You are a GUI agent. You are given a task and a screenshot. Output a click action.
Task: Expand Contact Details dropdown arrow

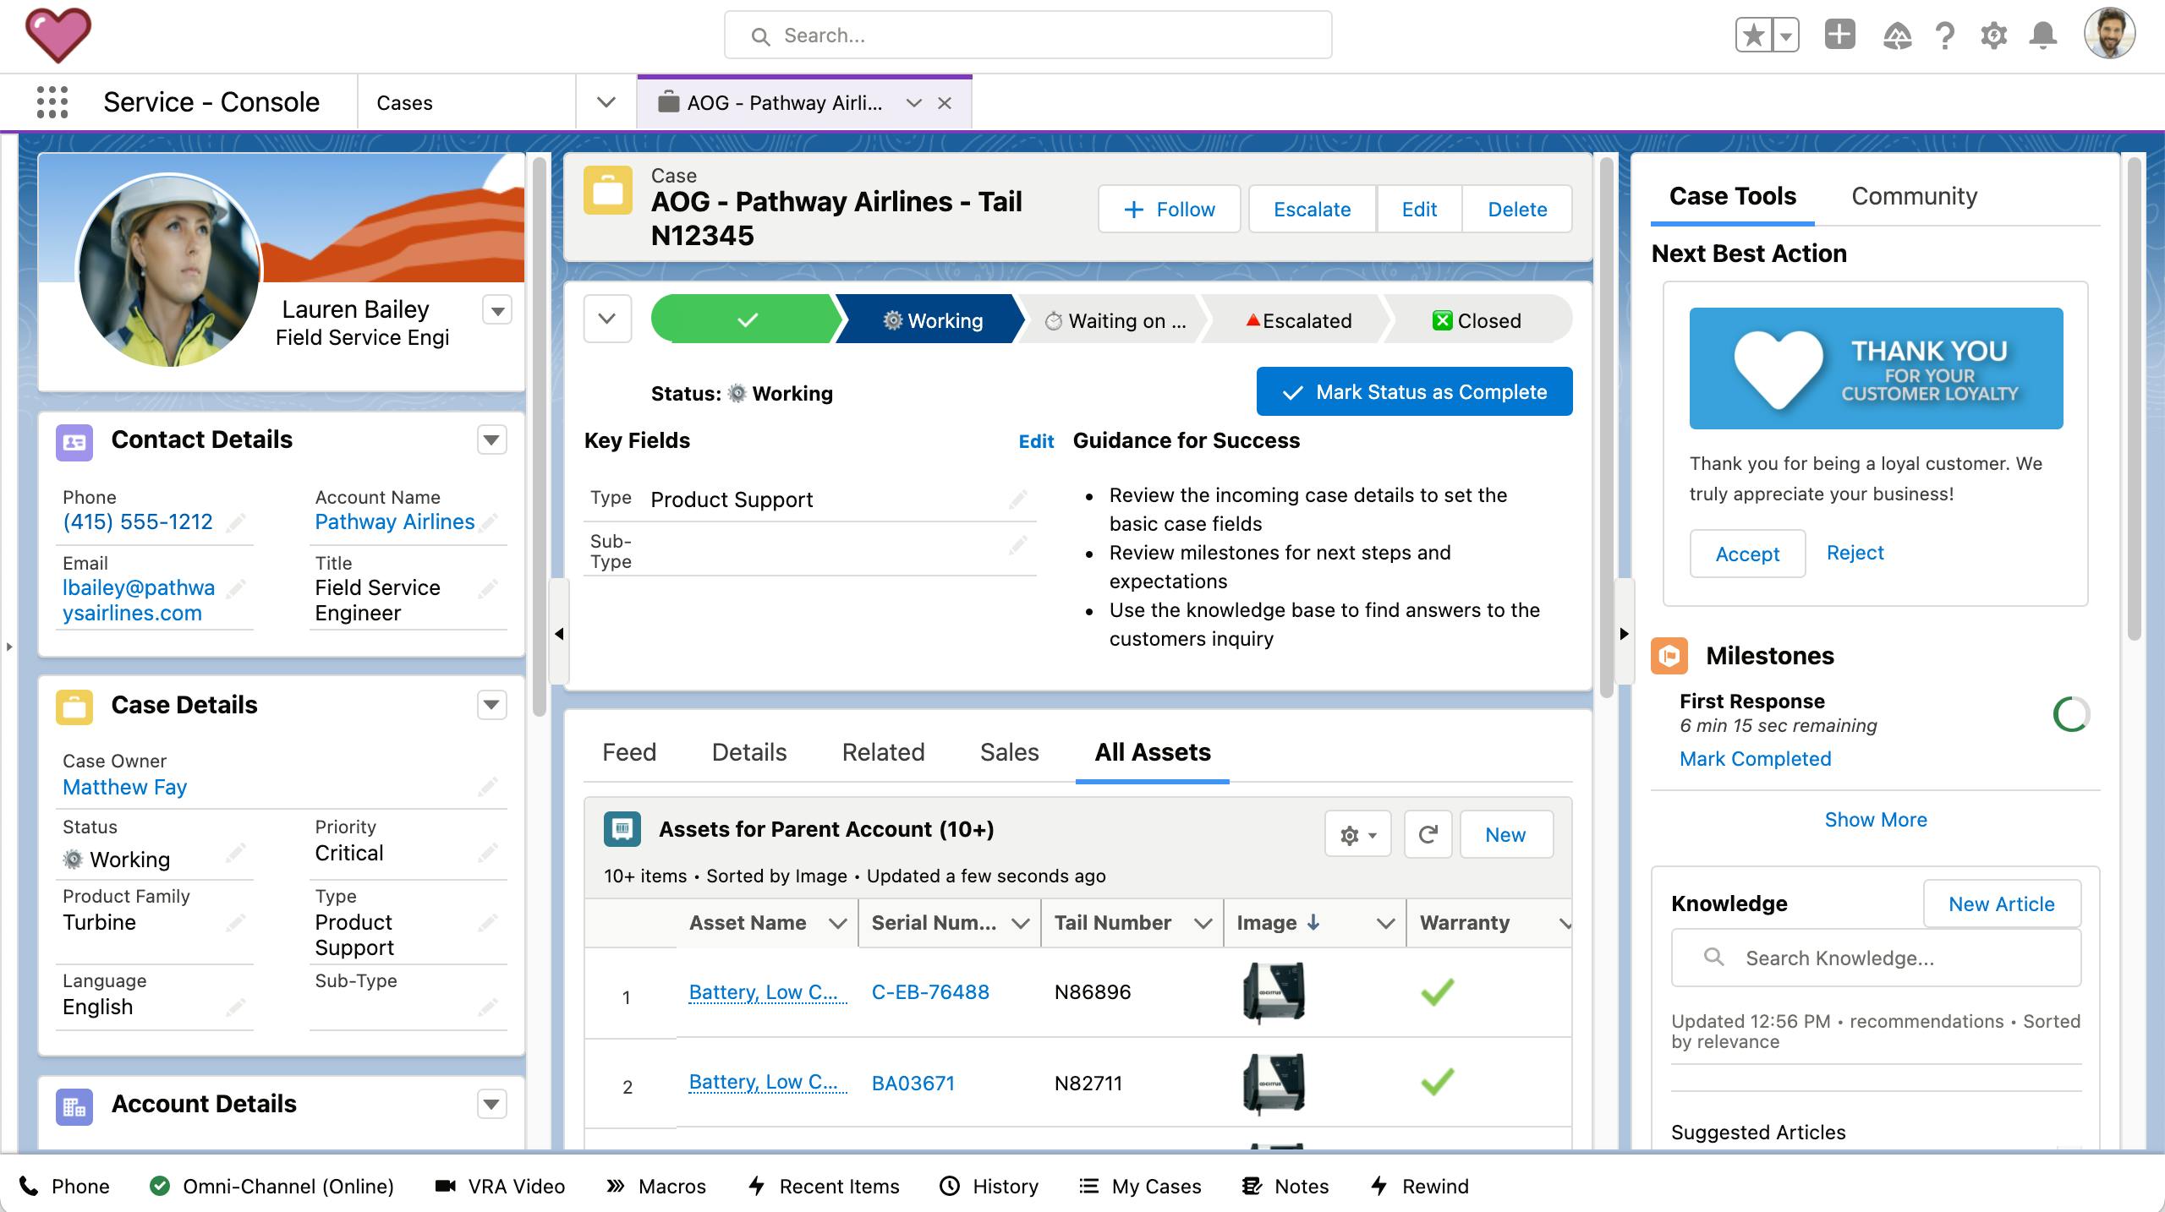point(492,440)
